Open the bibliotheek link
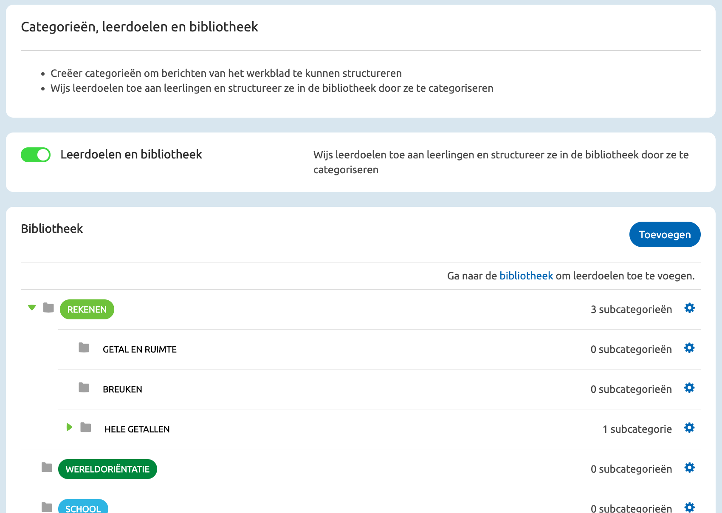This screenshot has width=722, height=513. [x=526, y=276]
